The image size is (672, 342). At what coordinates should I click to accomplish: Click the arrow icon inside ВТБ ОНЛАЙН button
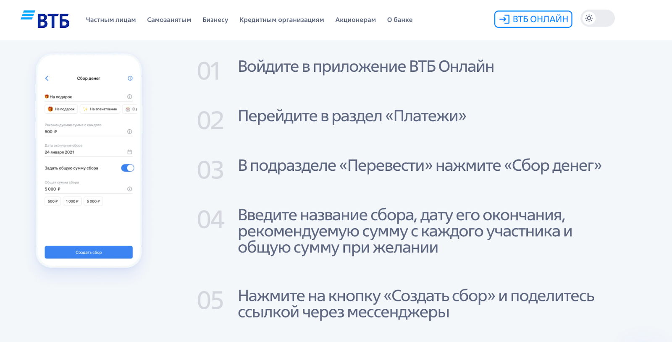click(504, 19)
